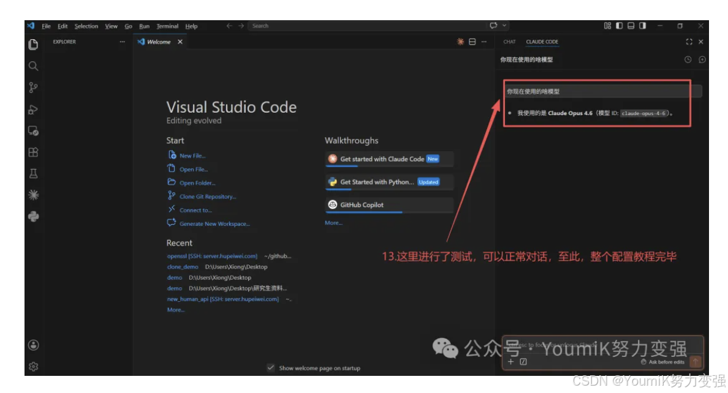Switch to the CLAUDE CODE tab
The width and height of the screenshot is (728, 393).
pyautogui.click(x=542, y=42)
